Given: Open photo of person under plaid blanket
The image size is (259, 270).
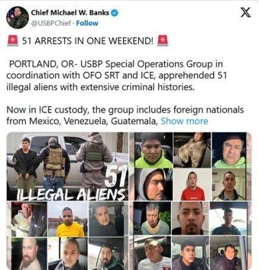Looking at the screenshot, I should pyautogui.click(x=192, y=150).
